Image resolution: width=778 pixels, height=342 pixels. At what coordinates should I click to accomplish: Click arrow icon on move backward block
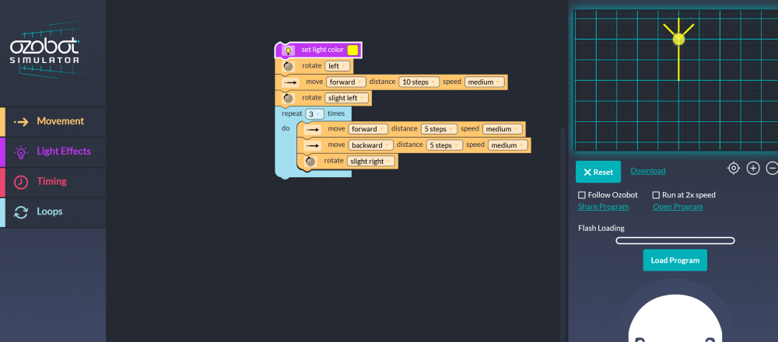point(312,145)
